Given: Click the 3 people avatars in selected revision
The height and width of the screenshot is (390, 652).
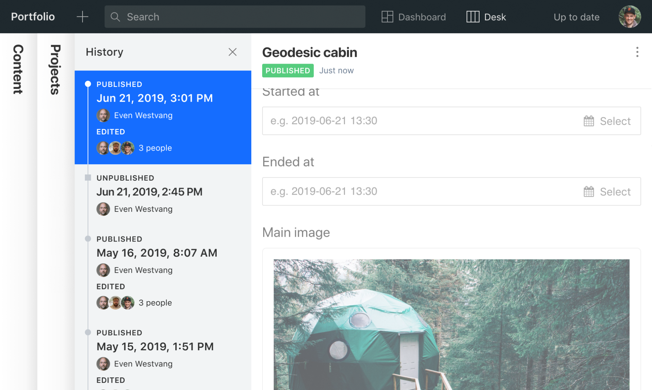Looking at the screenshot, I should coord(115,148).
